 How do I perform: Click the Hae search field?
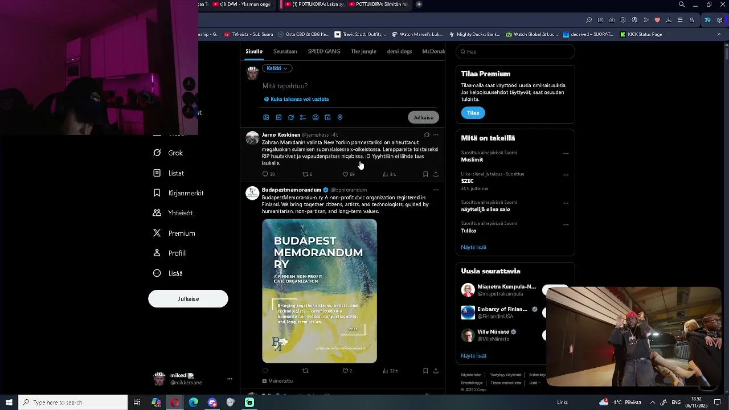515,52
